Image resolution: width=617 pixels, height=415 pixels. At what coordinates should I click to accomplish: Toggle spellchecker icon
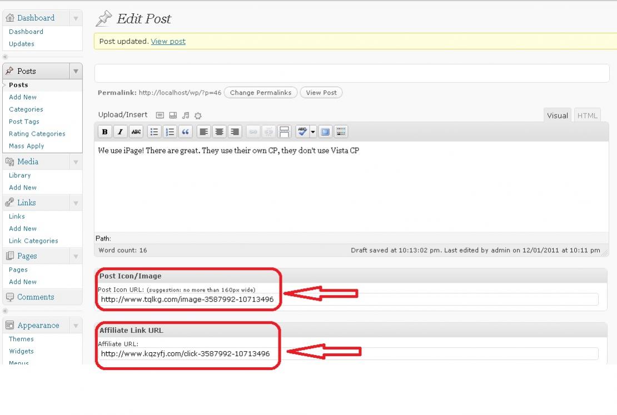(302, 132)
